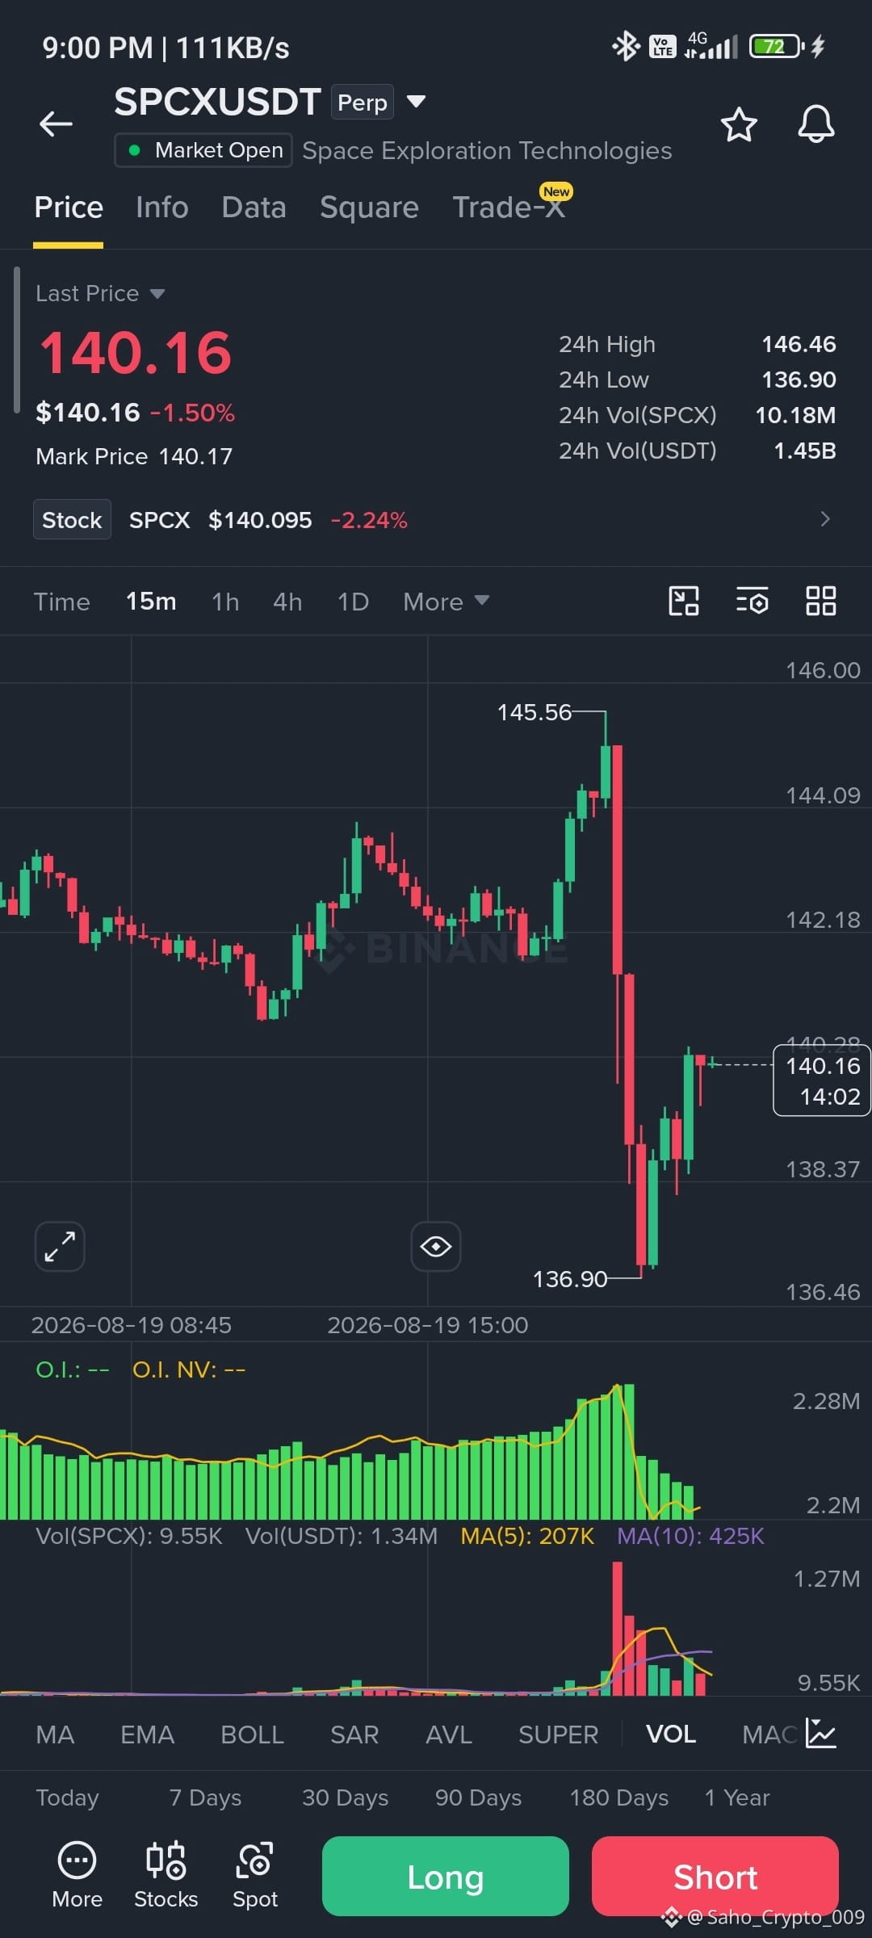Viewport: 872px width, 1938px height.
Task: Open SPCX stock details chevron
Action: pos(824,519)
